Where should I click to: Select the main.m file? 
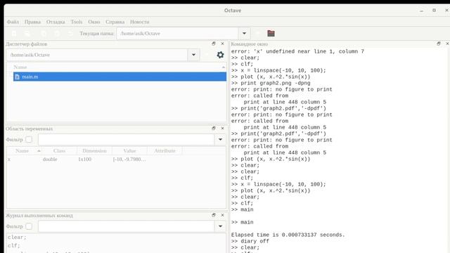[120, 77]
